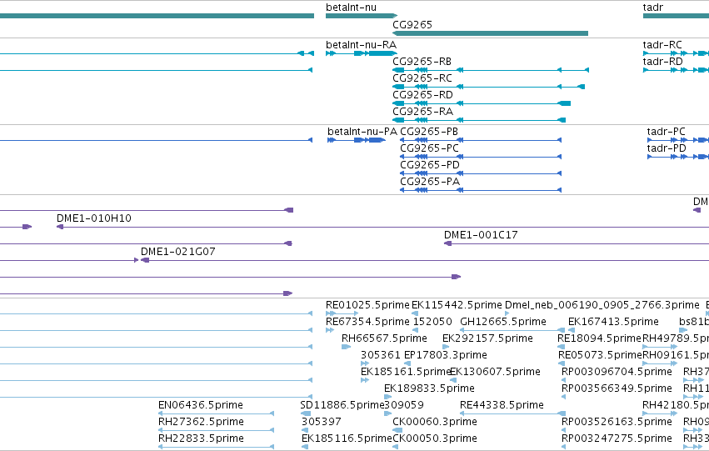Select the RE01025.5prime EST
Viewport: 709px width, 451px height.
pos(342,313)
